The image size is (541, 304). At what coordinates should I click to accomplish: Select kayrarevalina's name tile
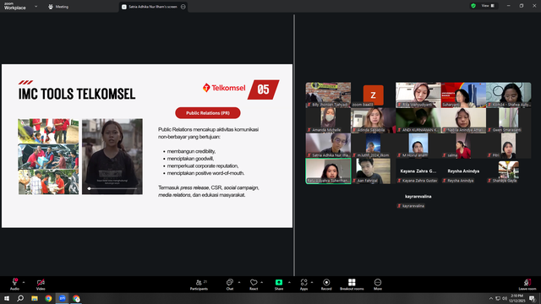(x=418, y=197)
